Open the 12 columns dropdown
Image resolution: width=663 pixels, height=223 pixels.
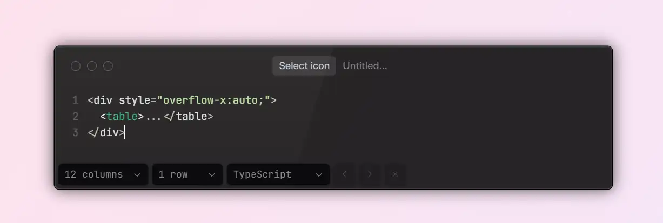103,174
